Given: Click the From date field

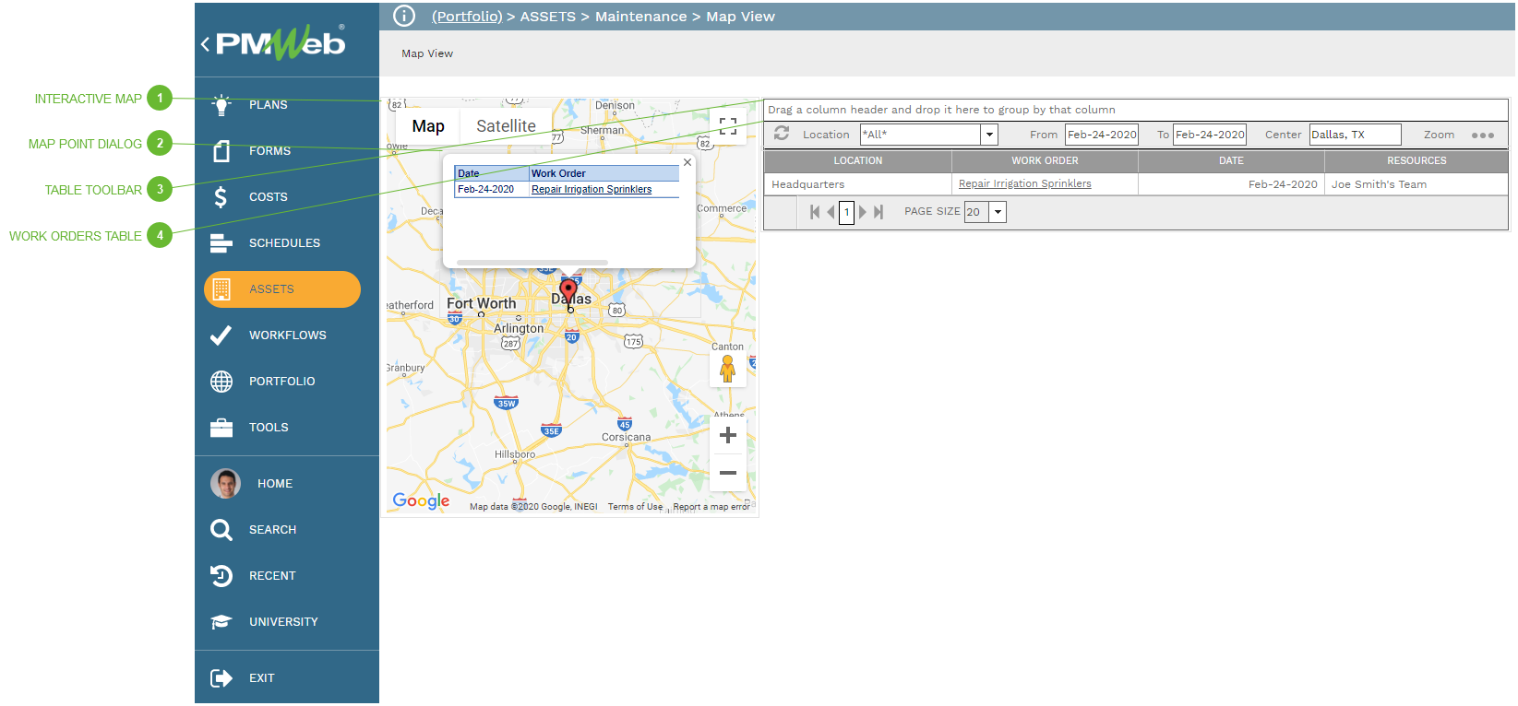Looking at the screenshot, I should [1101, 135].
